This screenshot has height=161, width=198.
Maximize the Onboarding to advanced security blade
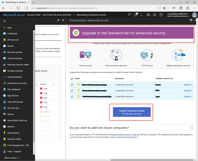click(191, 20)
